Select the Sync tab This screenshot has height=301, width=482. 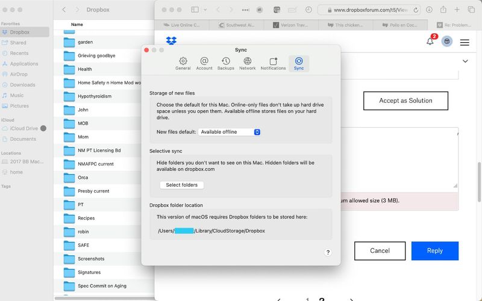pyautogui.click(x=299, y=64)
